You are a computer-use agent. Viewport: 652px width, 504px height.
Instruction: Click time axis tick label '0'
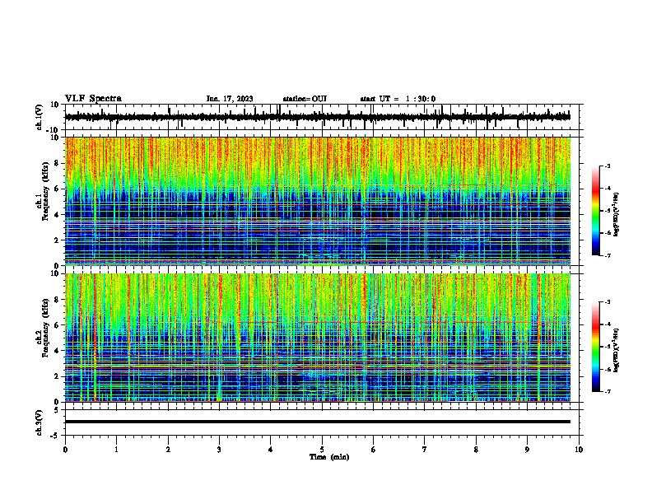click(65, 450)
